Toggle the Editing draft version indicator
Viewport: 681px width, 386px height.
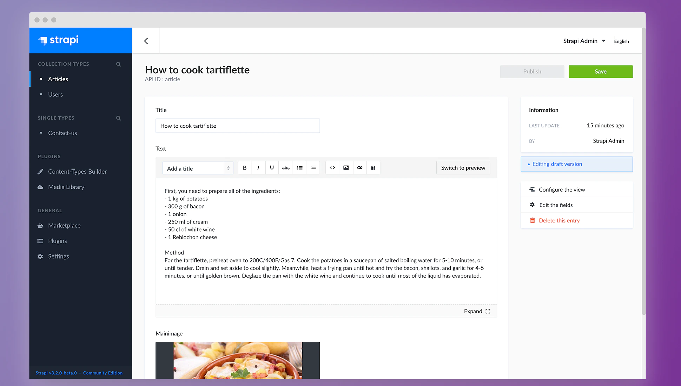point(576,164)
